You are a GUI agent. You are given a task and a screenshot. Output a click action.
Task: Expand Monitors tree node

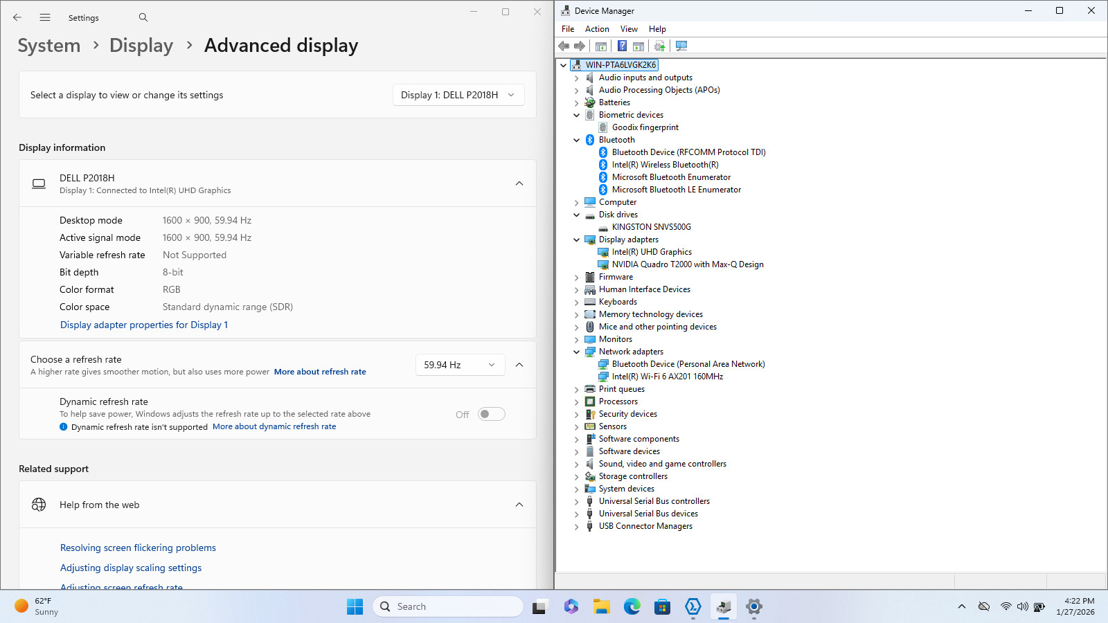click(x=576, y=339)
